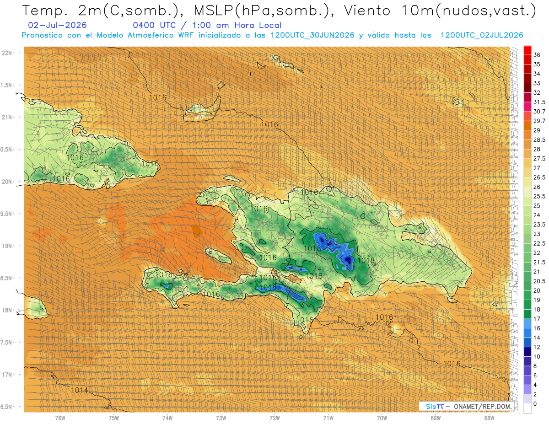
Task: Select the 'Viento 10m(nudos,vast.)' title text
Action: click(x=439, y=11)
